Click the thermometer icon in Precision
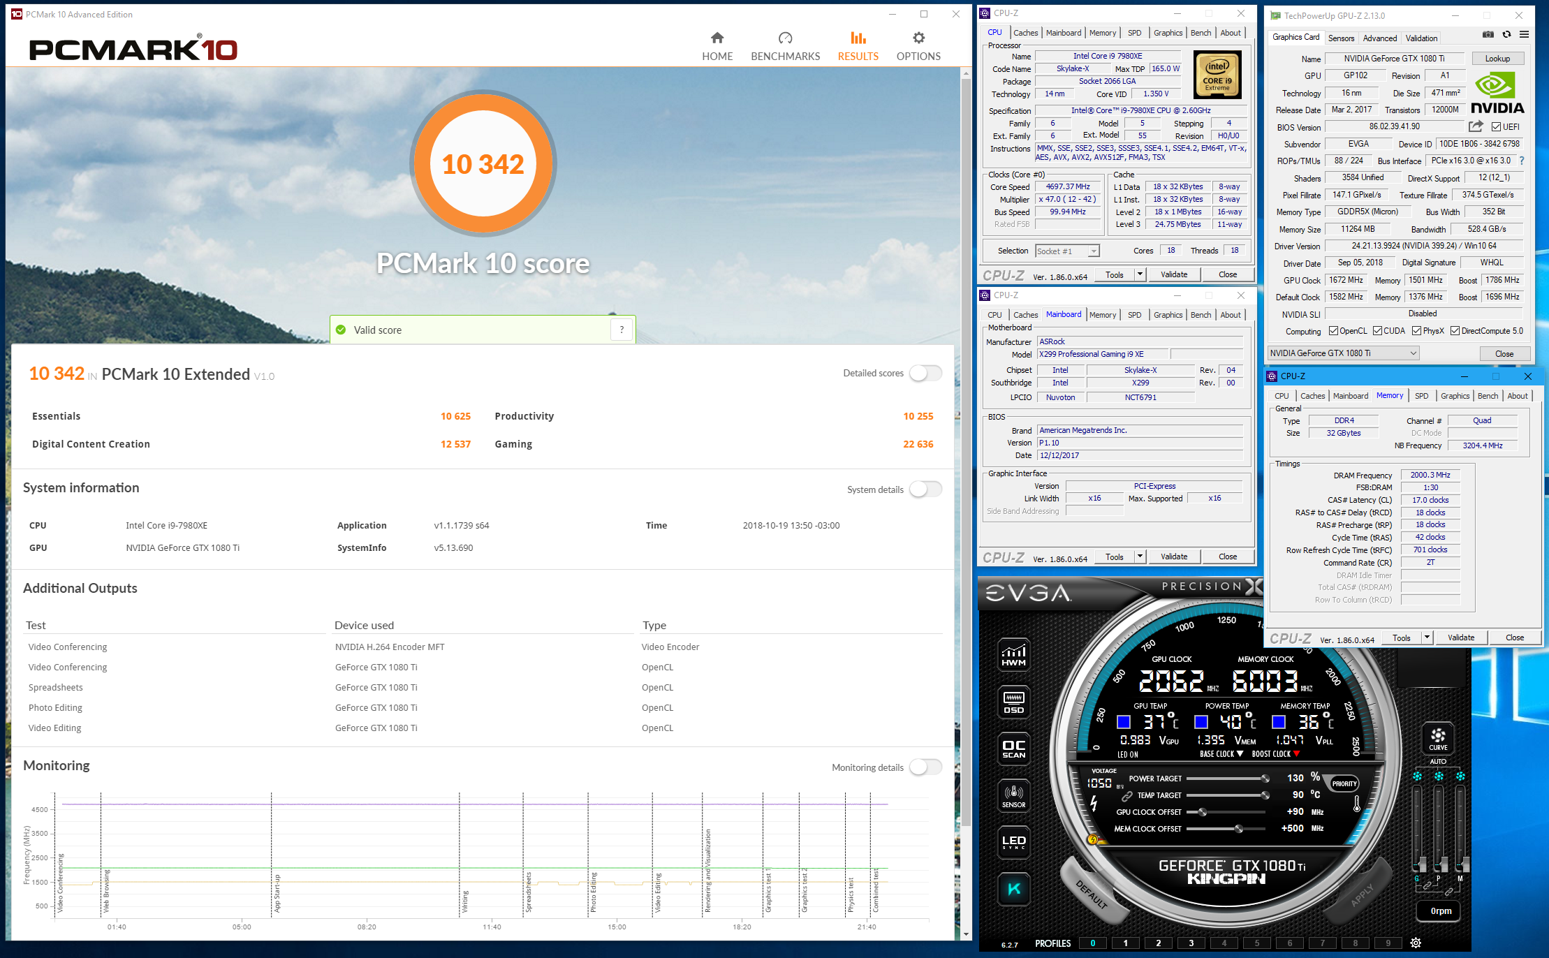1549x958 pixels. (1356, 804)
